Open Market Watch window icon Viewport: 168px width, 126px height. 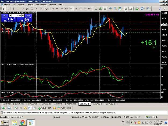[16, 108]
